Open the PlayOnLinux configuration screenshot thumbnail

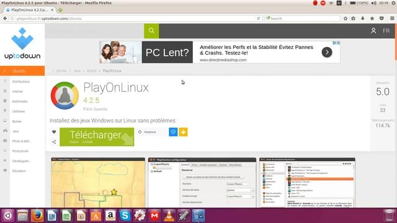click(x=202, y=183)
